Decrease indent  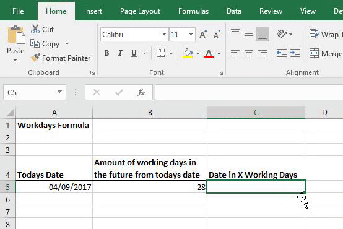point(282,53)
